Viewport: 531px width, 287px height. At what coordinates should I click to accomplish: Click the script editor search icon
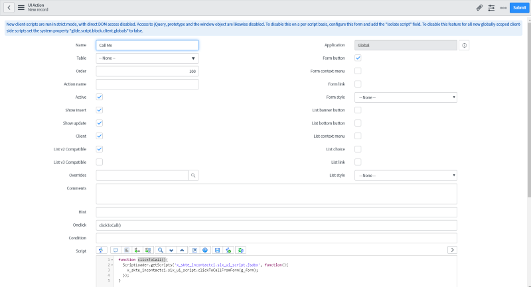(x=160, y=250)
